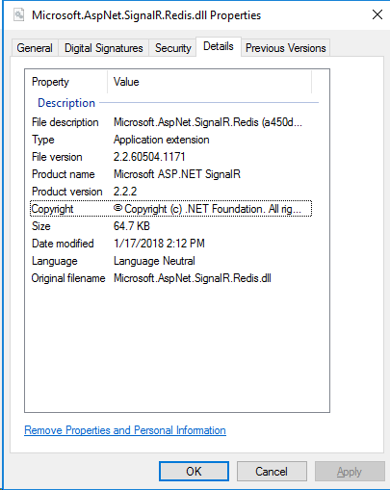
Task: Open the Previous Versions tab
Action: (x=285, y=48)
